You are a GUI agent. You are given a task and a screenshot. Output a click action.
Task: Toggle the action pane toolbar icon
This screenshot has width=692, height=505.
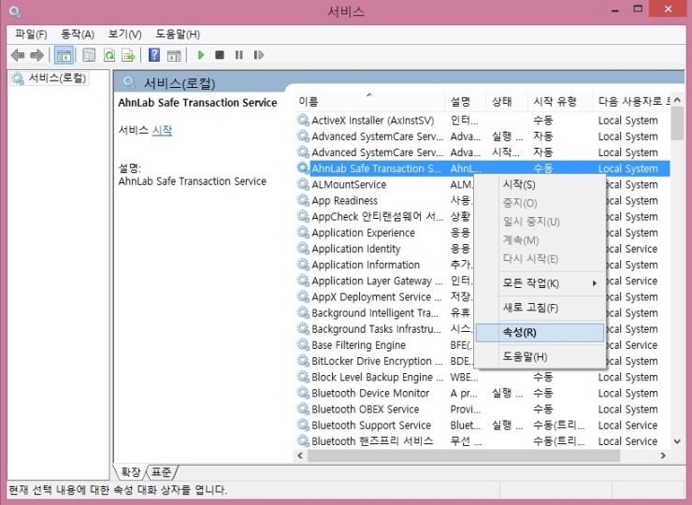[x=174, y=55]
